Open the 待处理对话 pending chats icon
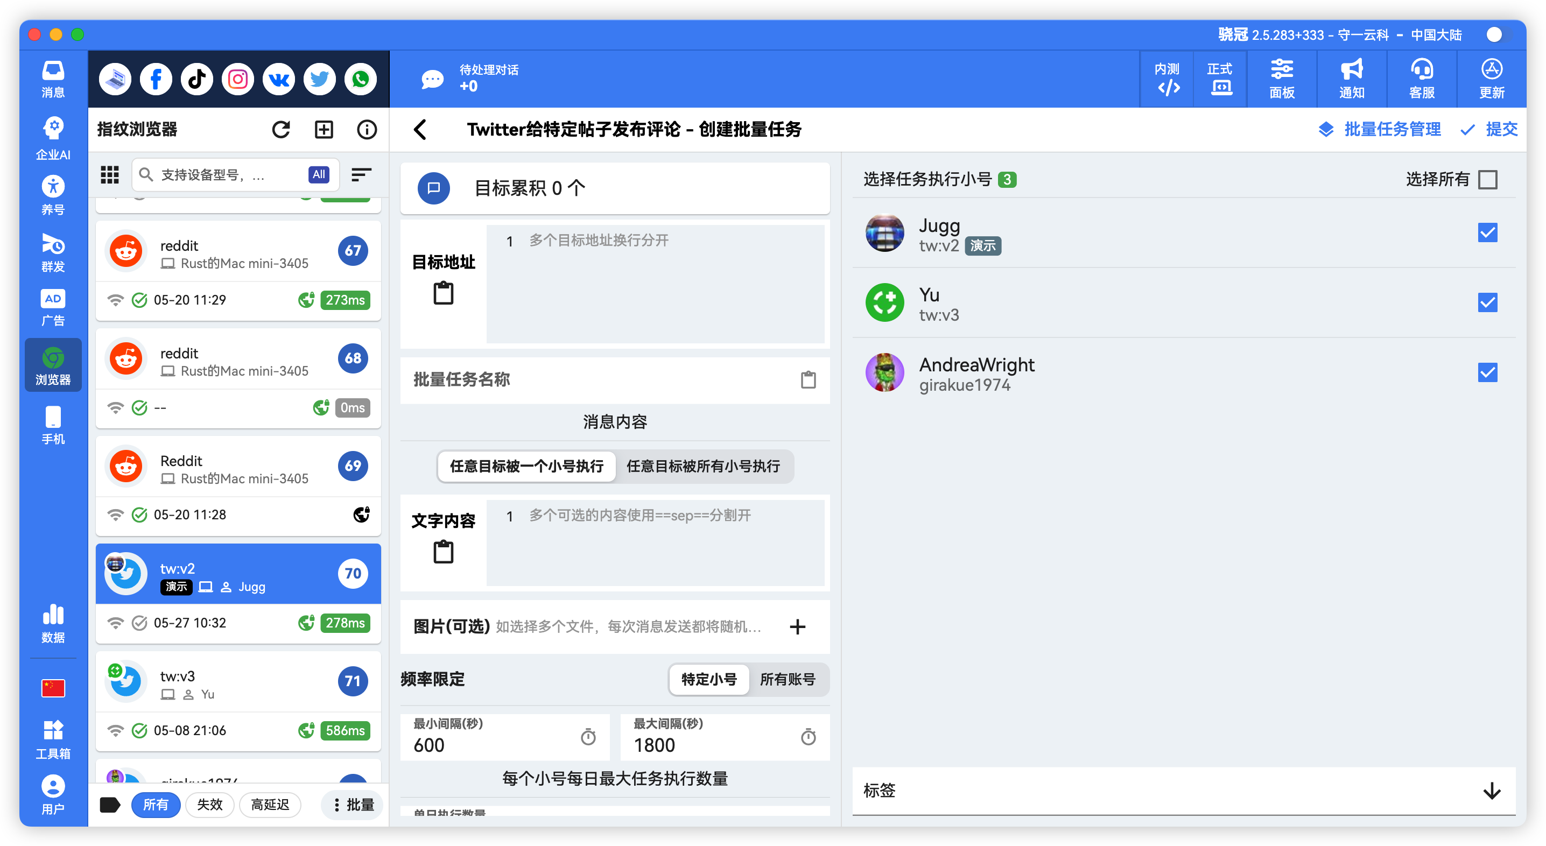Viewport: 1546px width, 846px height. click(432, 79)
